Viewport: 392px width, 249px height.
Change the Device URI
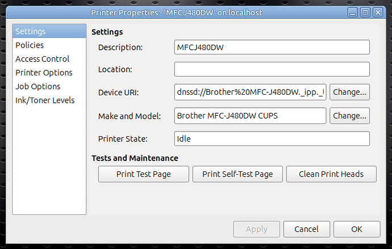coord(349,92)
